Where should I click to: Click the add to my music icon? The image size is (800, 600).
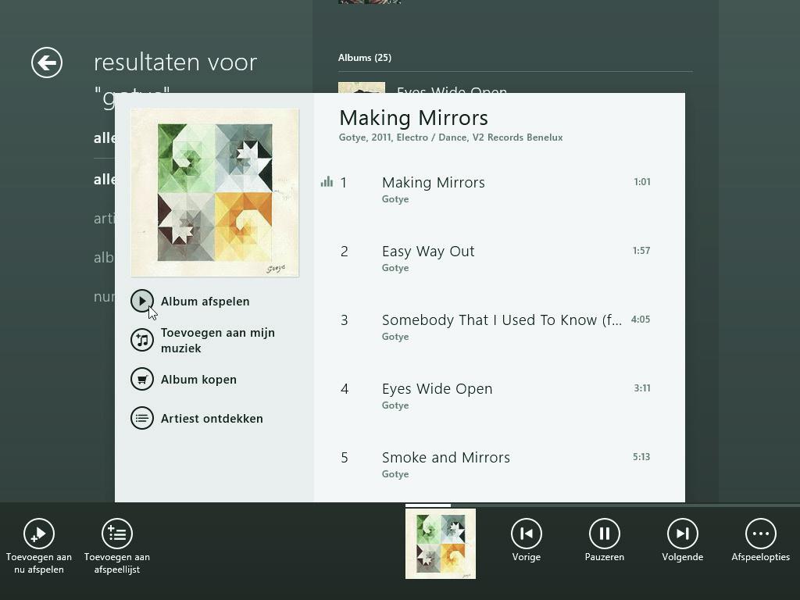click(x=142, y=340)
